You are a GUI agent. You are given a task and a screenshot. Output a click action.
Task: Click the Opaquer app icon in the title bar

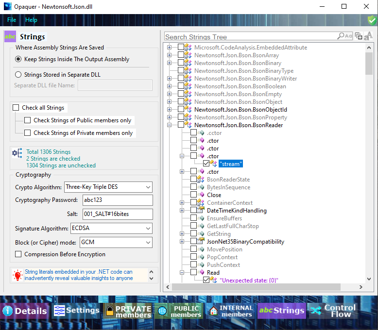[x=7, y=6]
